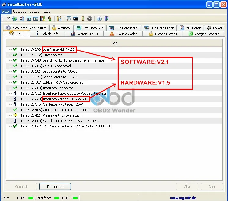This screenshot has width=228, height=201.
Task: Maximize the ScanMaster-ELM window
Action: (216, 5)
